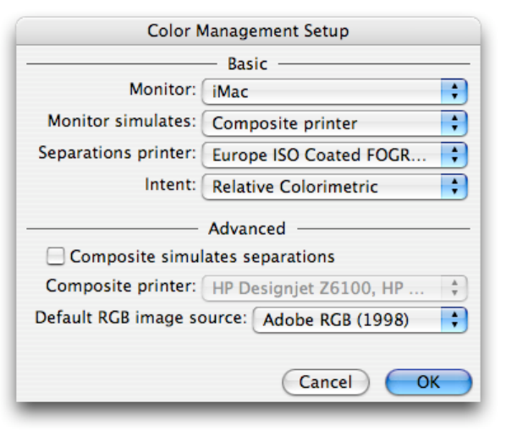
Task: Click the disabled HP Designjet Z6100 dropdown
Action: tap(334, 288)
